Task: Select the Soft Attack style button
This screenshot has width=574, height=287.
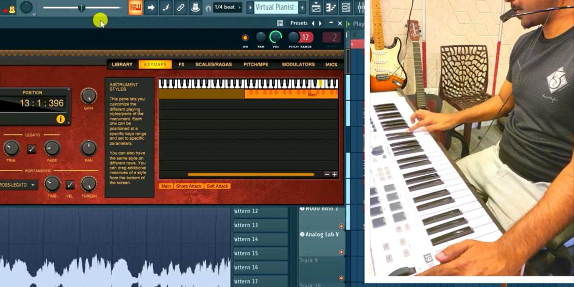Action: pos(217,186)
